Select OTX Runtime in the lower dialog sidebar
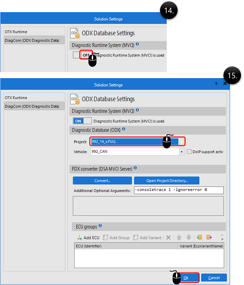 pos(16,98)
